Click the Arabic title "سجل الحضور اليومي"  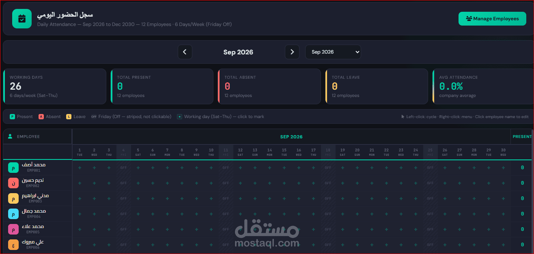(65, 15)
